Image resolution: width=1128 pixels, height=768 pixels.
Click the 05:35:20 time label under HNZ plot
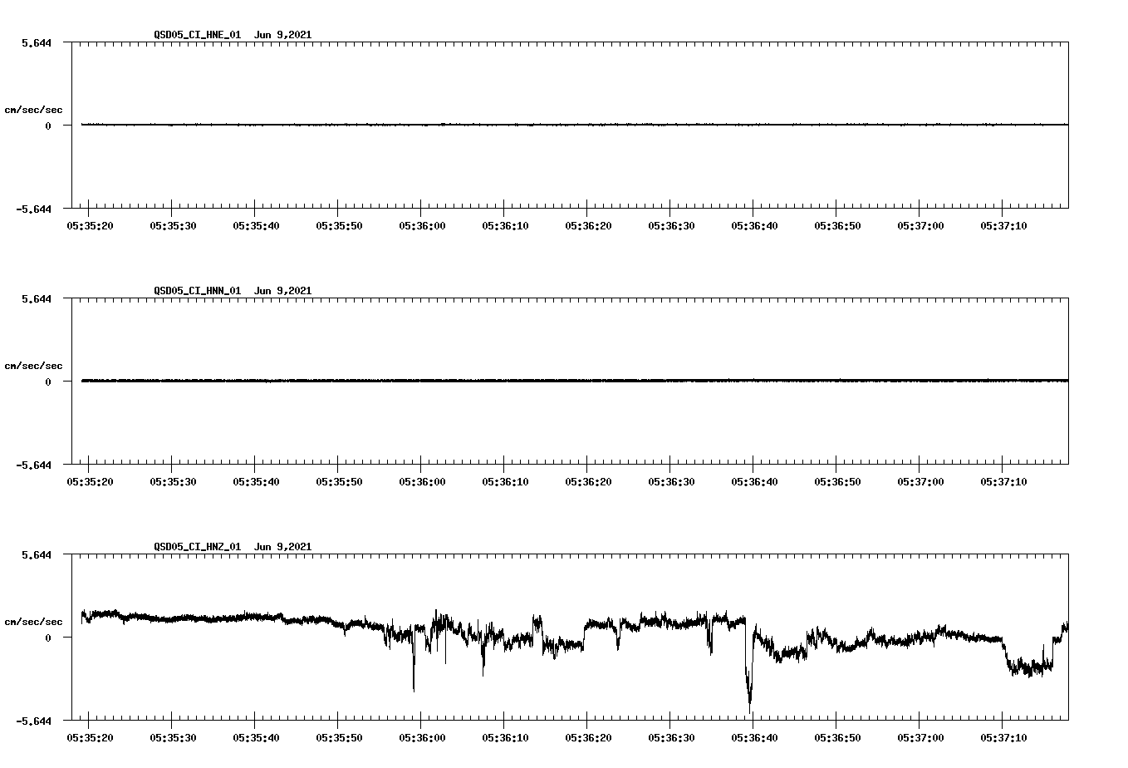coord(90,738)
